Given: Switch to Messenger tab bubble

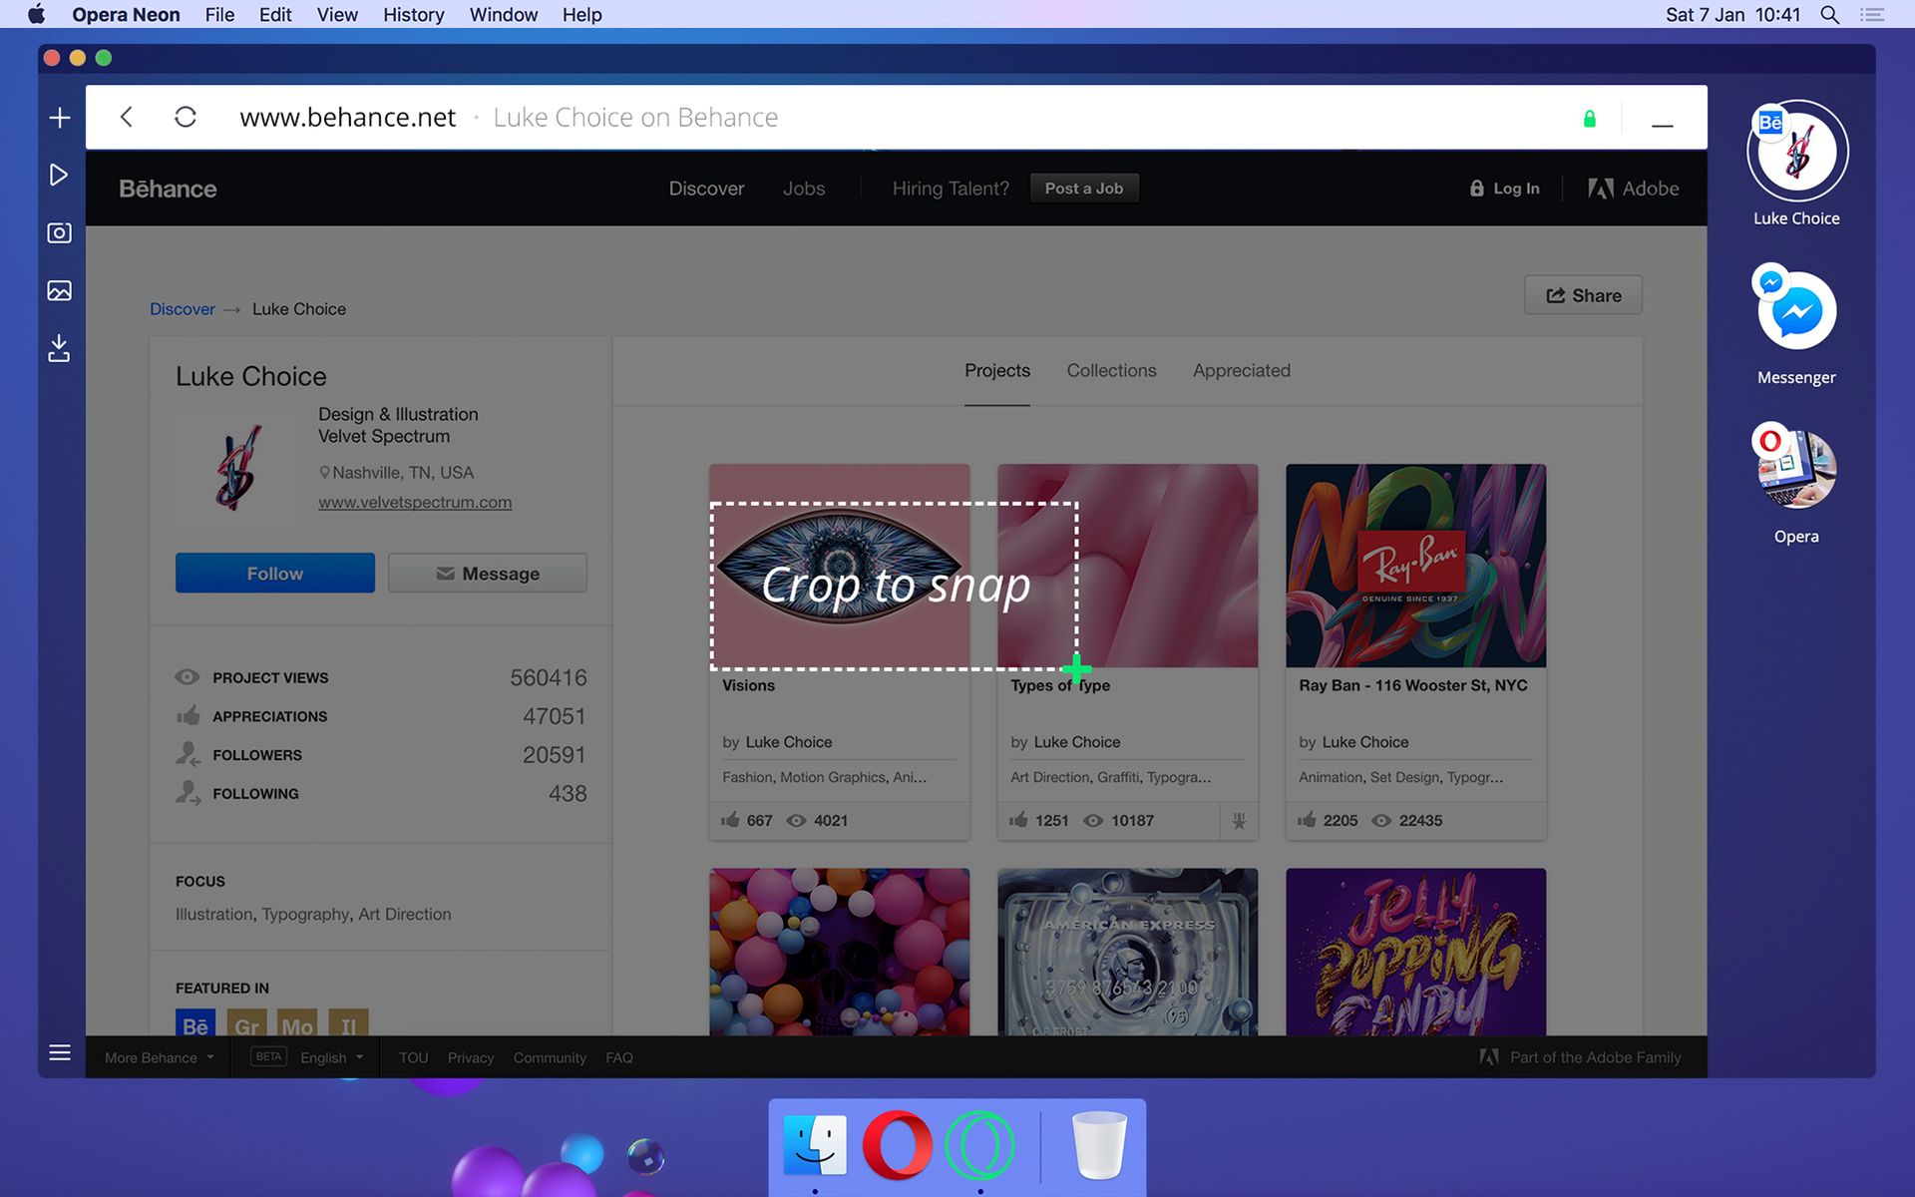Looking at the screenshot, I should coord(1795,311).
